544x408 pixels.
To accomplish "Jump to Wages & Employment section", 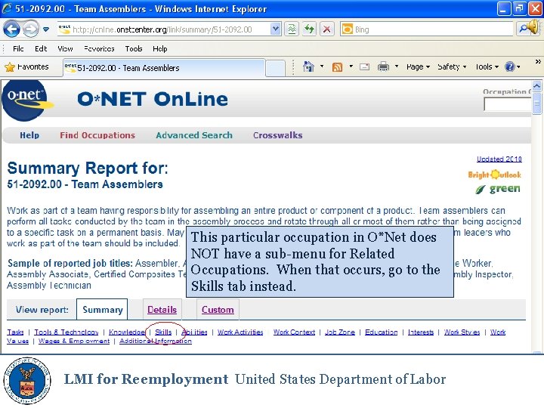I will pyautogui.click(x=74, y=341).
